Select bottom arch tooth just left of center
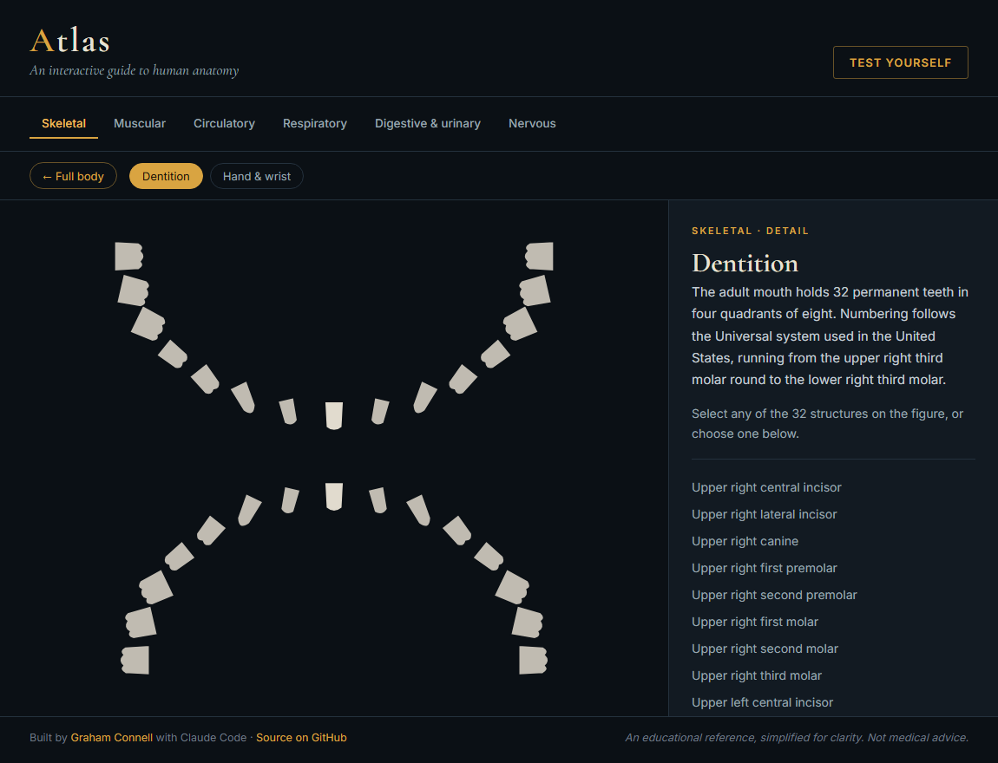The width and height of the screenshot is (998, 763). coord(290,500)
